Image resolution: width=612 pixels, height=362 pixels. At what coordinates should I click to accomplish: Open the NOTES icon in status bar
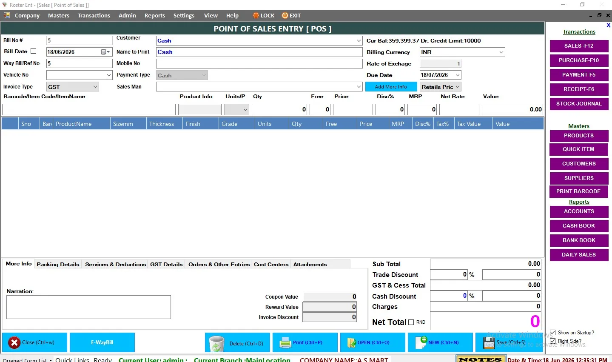pos(480,359)
